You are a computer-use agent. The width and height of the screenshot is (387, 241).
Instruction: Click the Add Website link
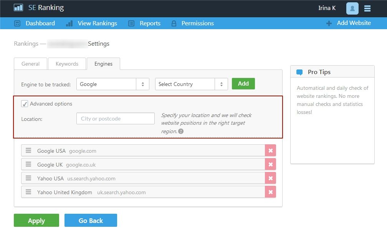click(354, 23)
